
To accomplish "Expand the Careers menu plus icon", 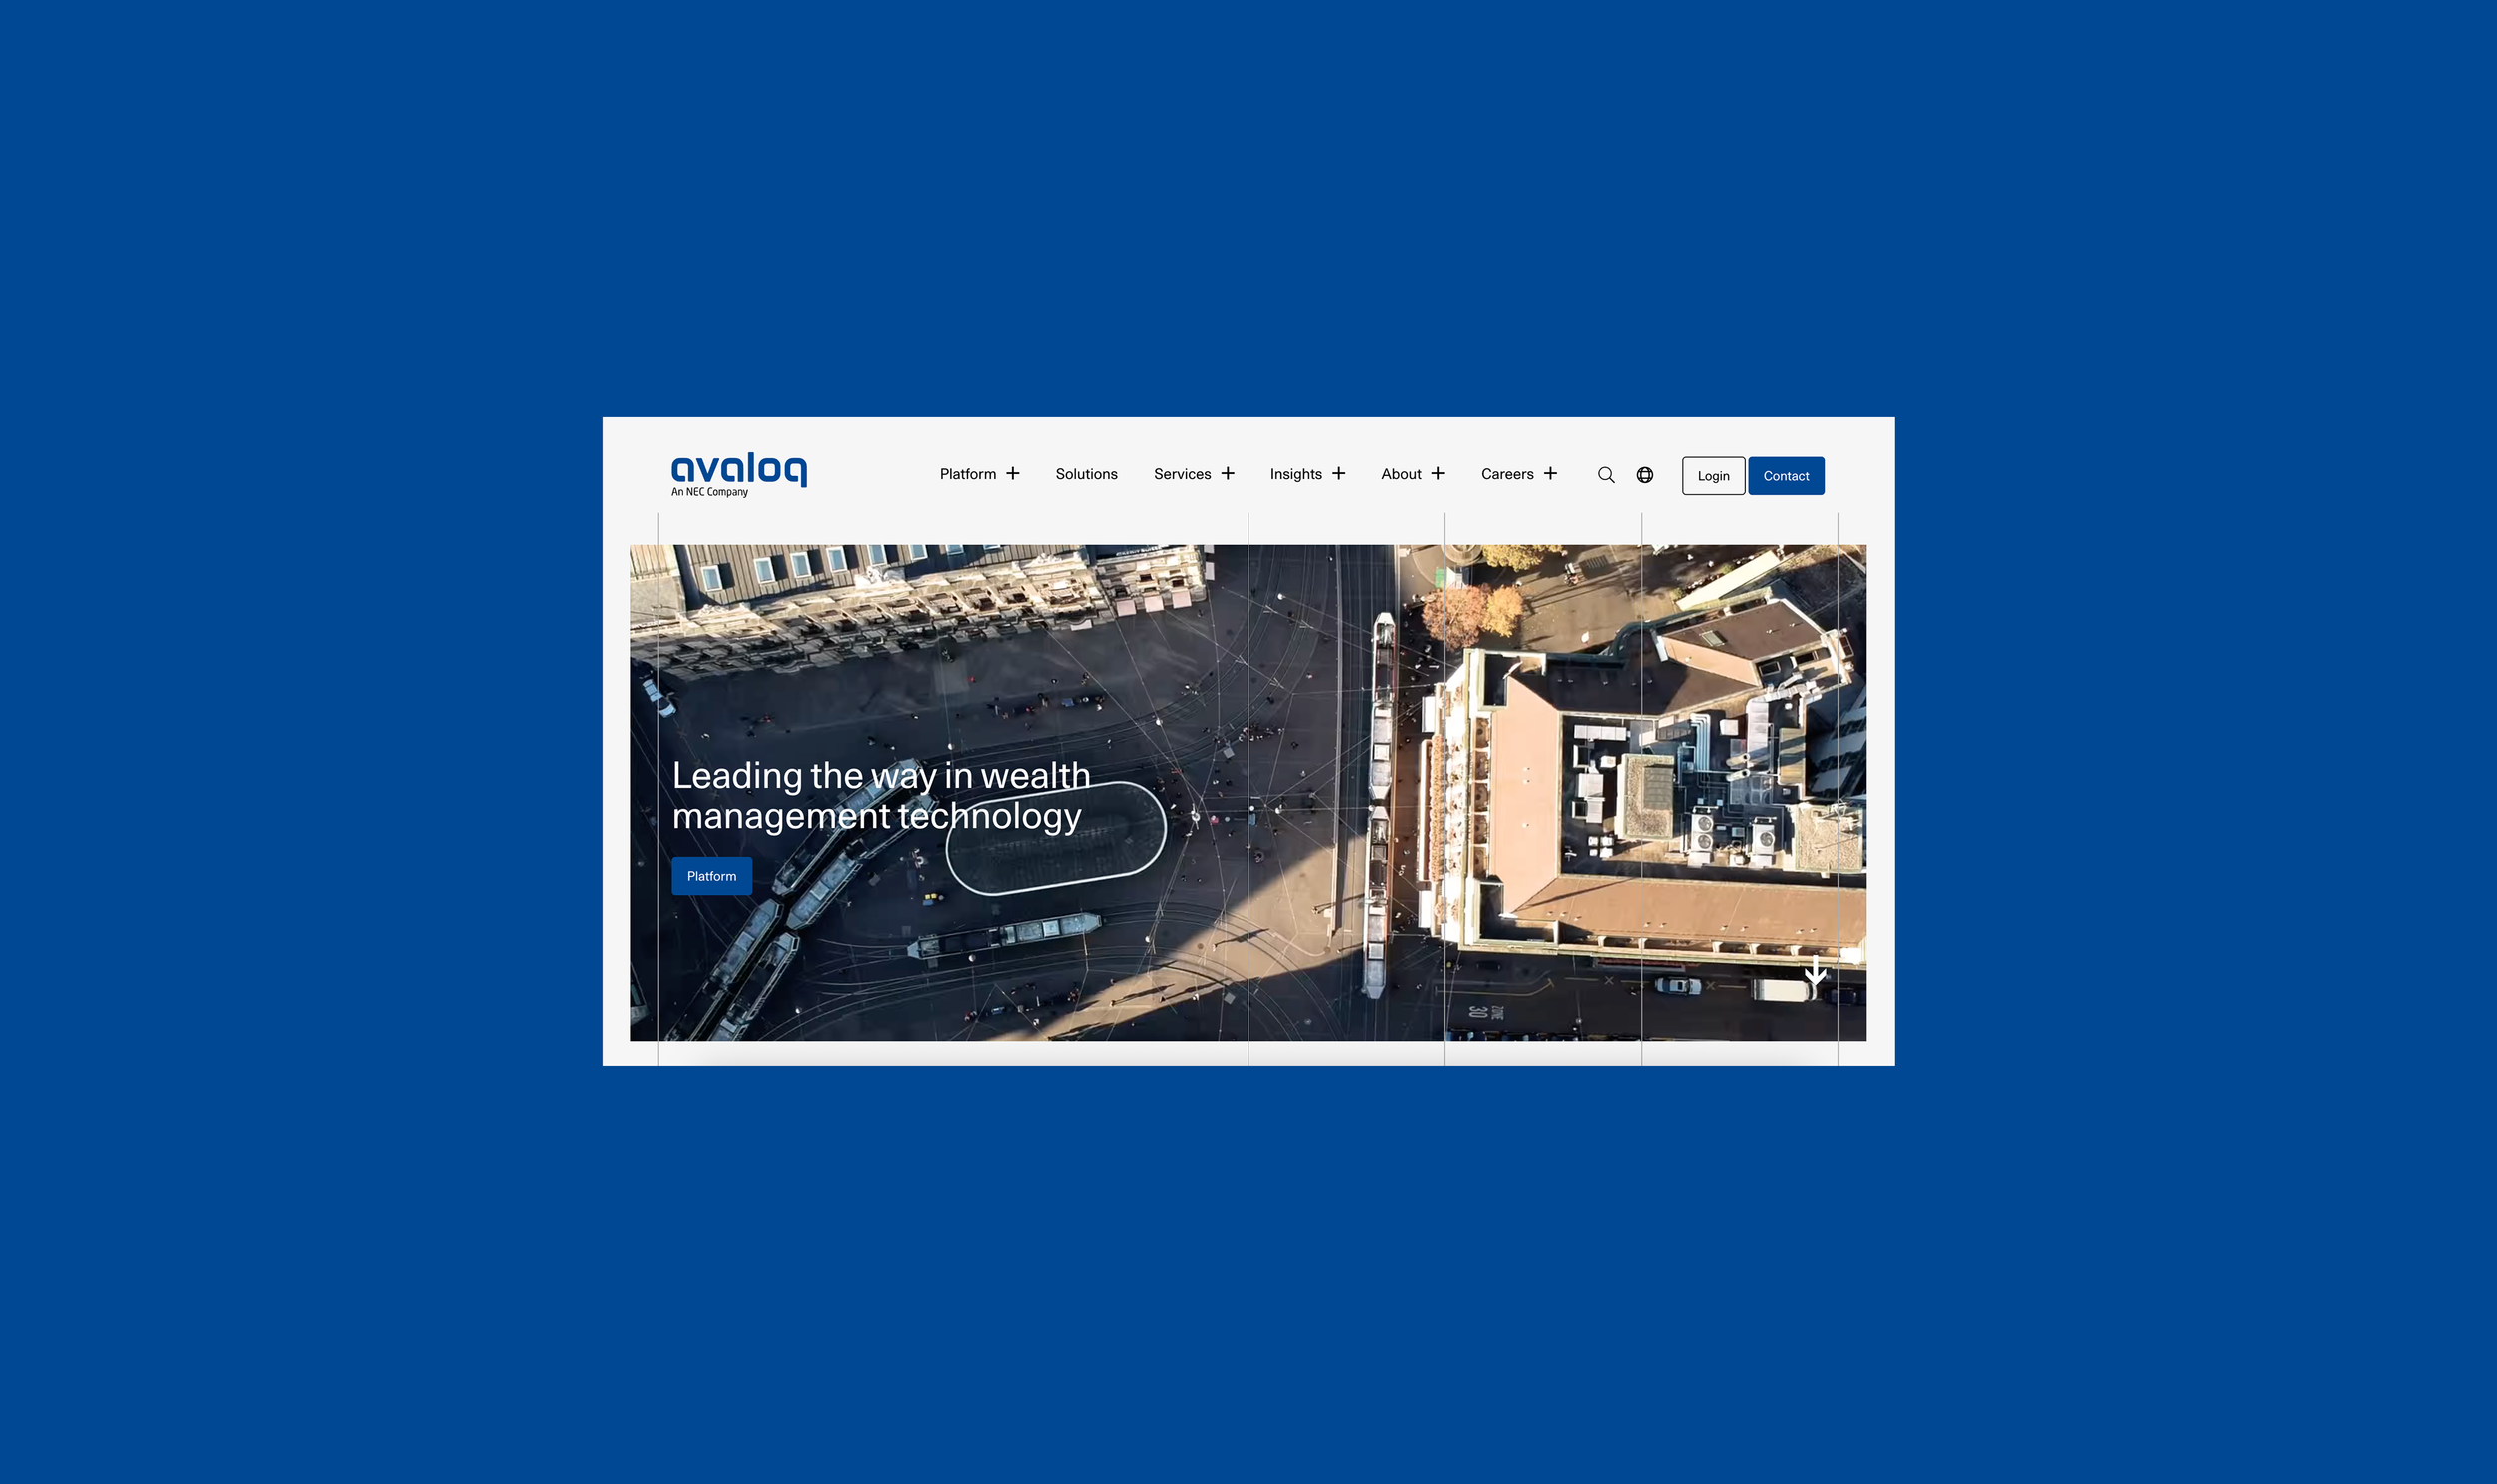I will point(1550,474).
